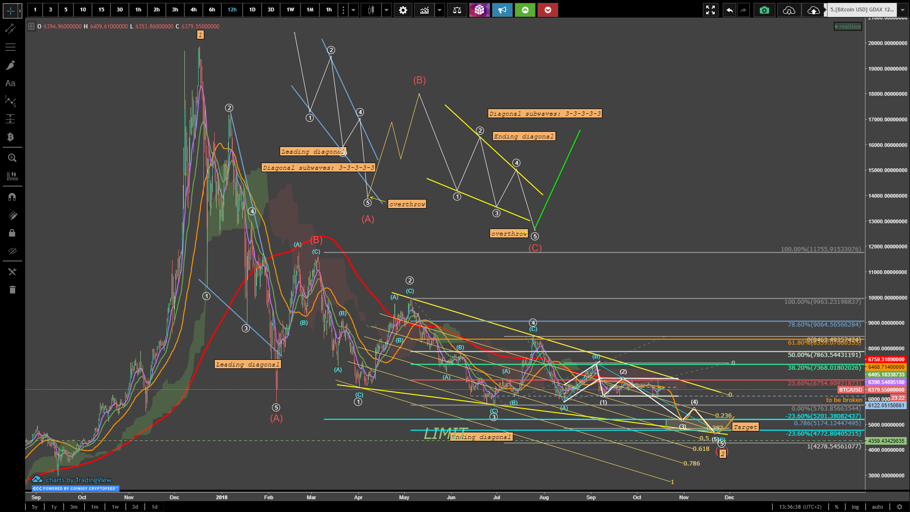This screenshot has height=512, width=910.
Task: Set date range to 1d
Action: tap(135, 507)
